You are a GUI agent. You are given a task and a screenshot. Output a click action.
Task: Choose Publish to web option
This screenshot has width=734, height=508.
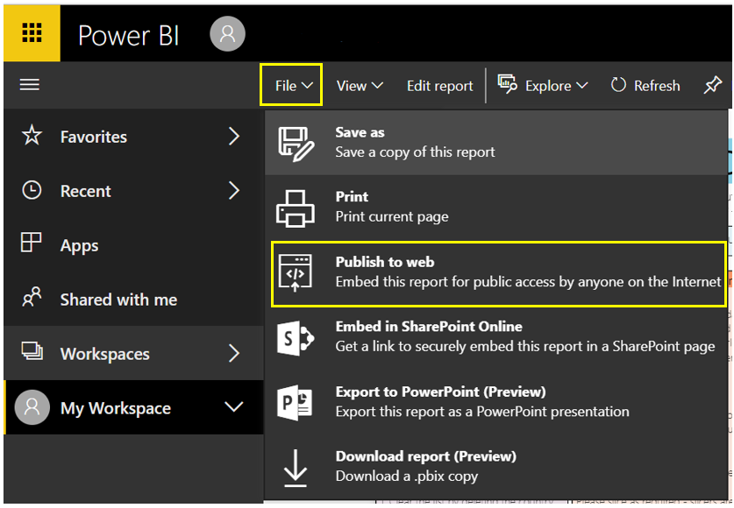click(498, 274)
